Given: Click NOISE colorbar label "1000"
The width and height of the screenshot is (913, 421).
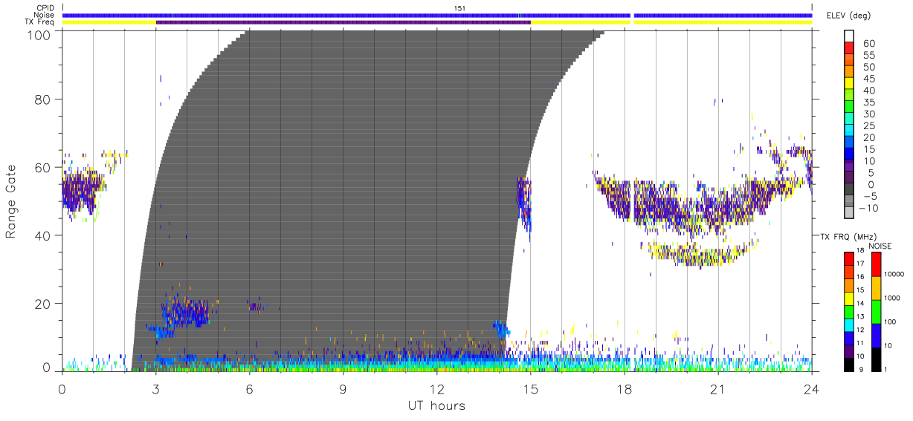Looking at the screenshot, I should [893, 298].
